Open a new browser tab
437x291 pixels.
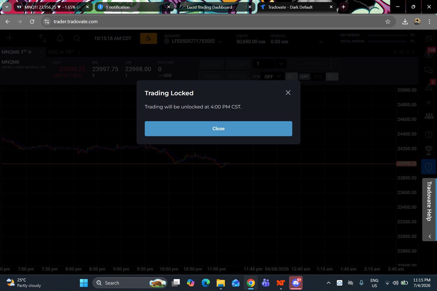[x=343, y=7]
